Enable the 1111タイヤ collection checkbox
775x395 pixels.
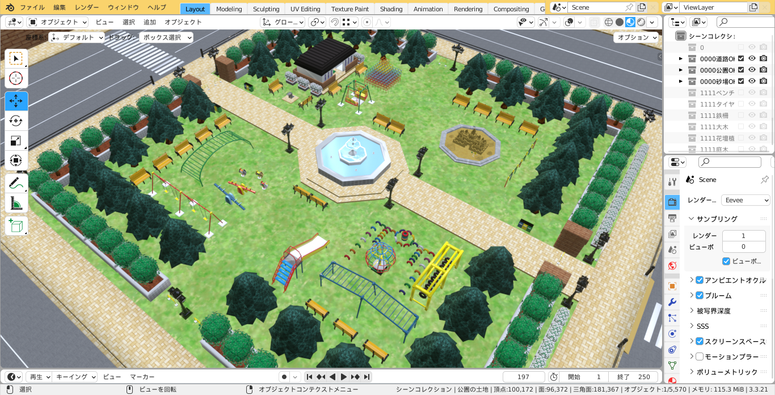tap(741, 104)
